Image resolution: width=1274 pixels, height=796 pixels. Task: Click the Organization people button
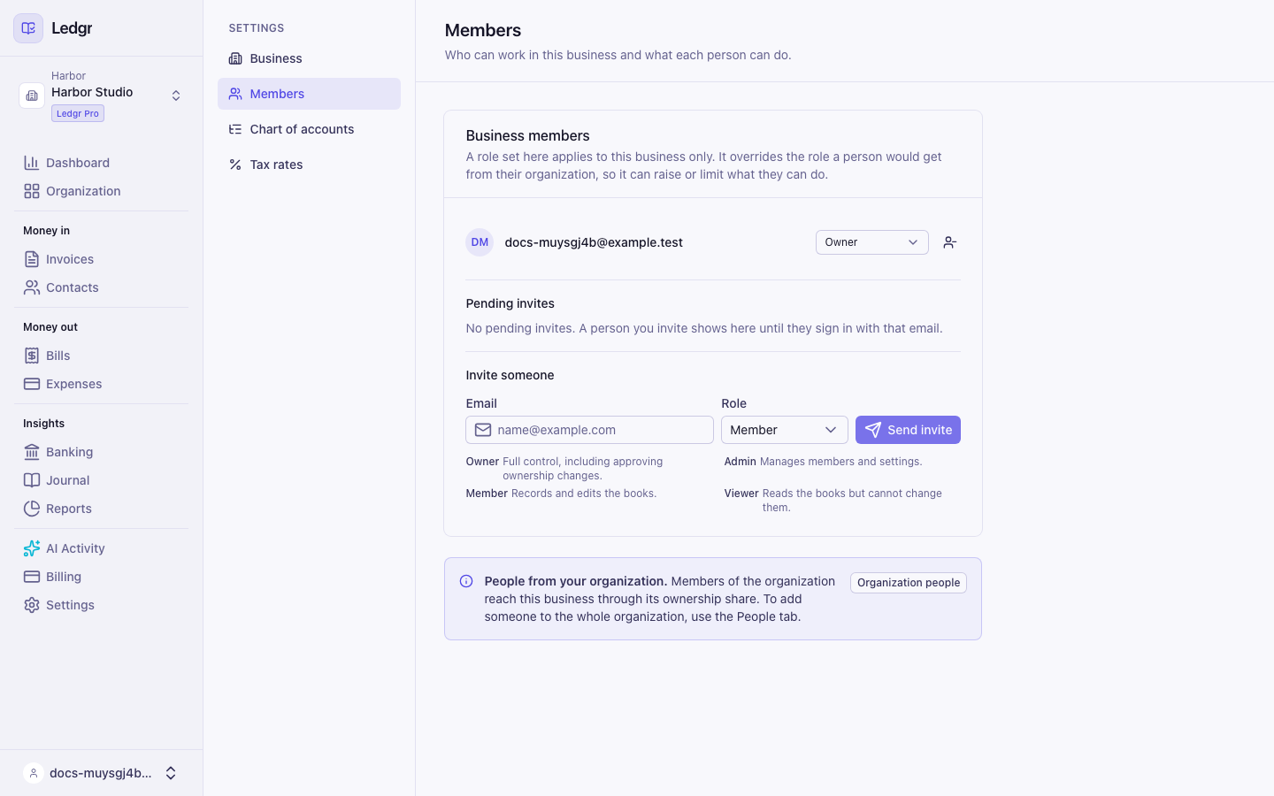(x=909, y=583)
